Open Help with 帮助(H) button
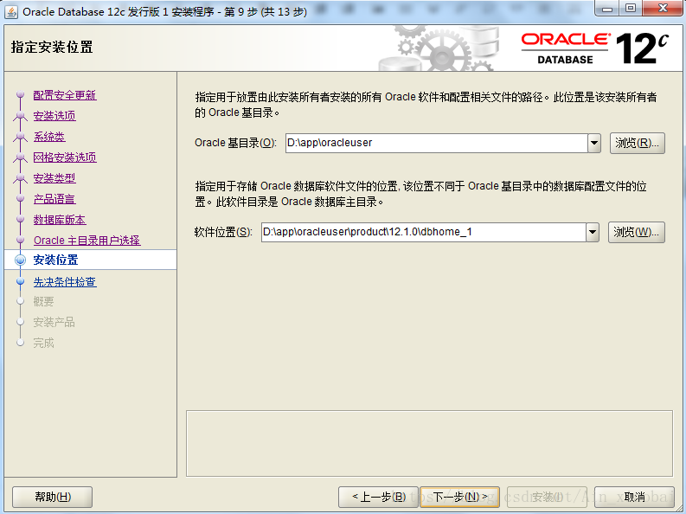The image size is (686, 514). [53, 497]
